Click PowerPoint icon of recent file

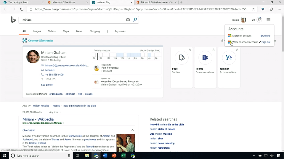pos(96,82)
